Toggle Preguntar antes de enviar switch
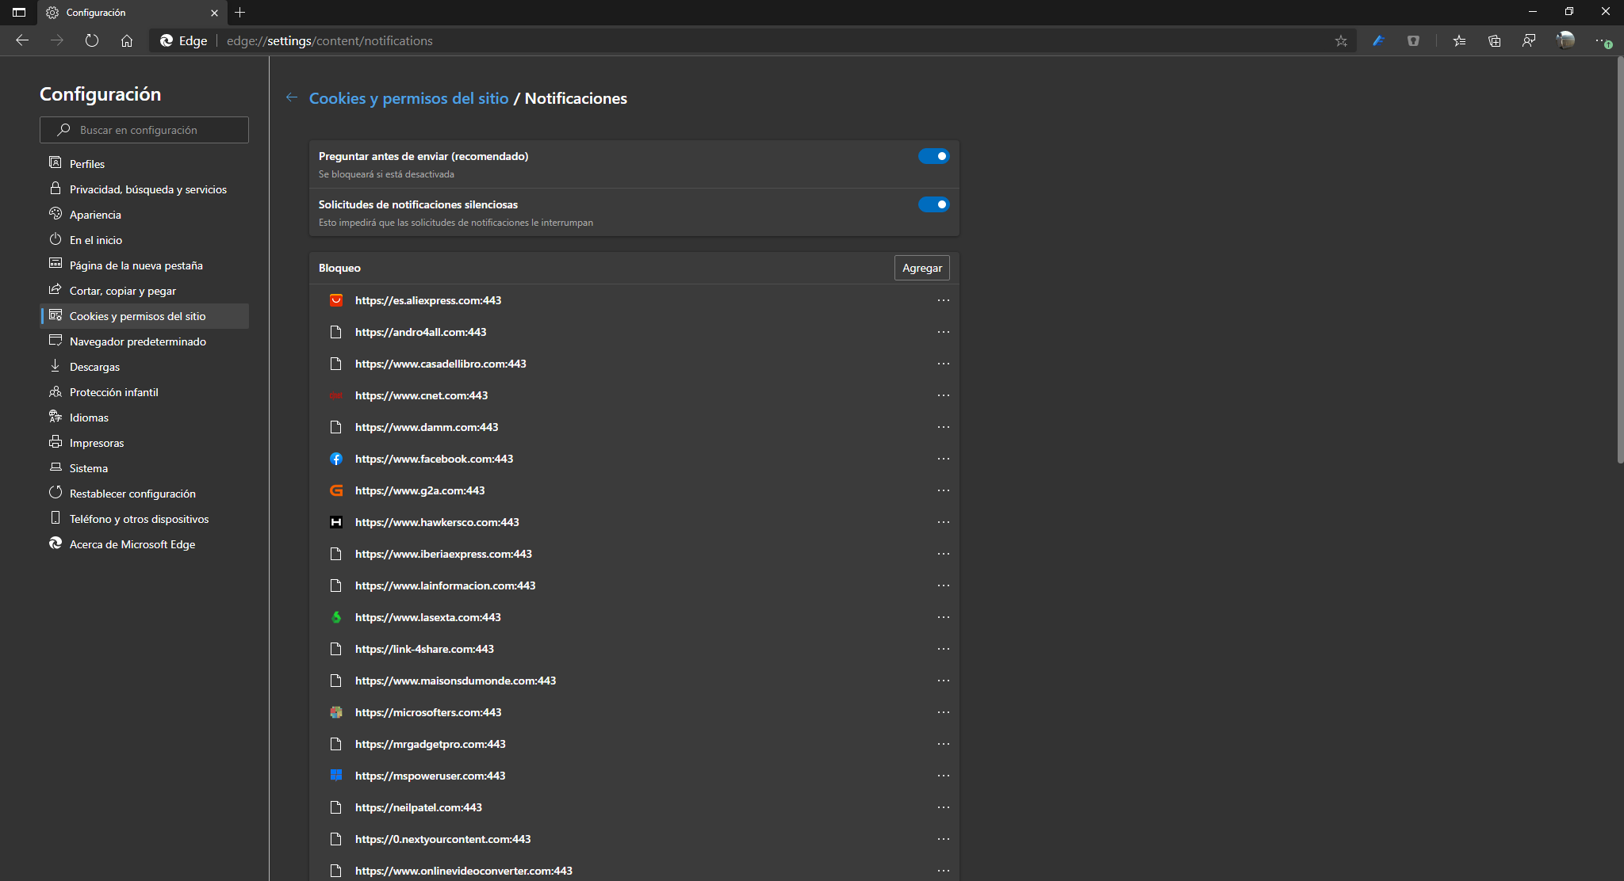 click(x=933, y=156)
